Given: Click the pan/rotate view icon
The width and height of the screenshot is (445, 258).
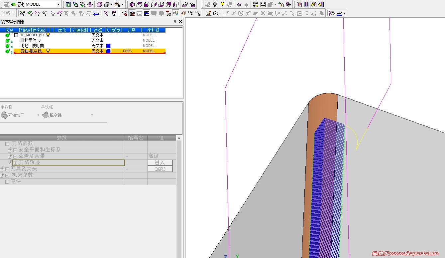Looking at the screenshot, I should pos(90,5).
